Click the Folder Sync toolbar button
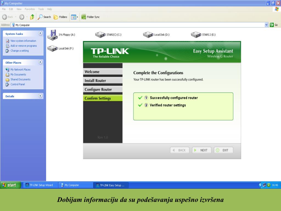Viewport: 281px width, 211px height. pyautogui.click(x=91, y=17)
